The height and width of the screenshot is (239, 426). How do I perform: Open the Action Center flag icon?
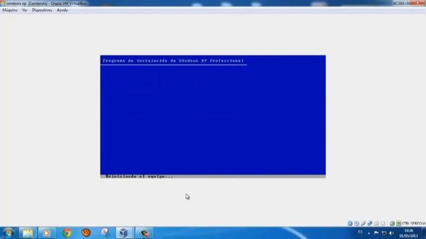[x=376, y=233]
